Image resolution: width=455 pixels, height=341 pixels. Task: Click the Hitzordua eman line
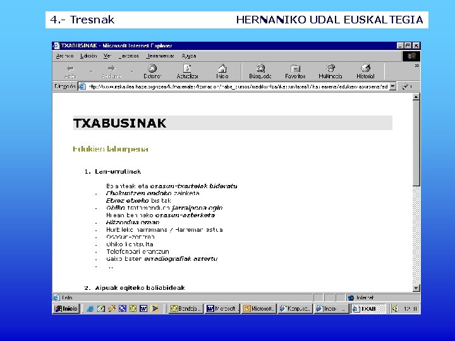pyautogui.click(x=133, y=222)
